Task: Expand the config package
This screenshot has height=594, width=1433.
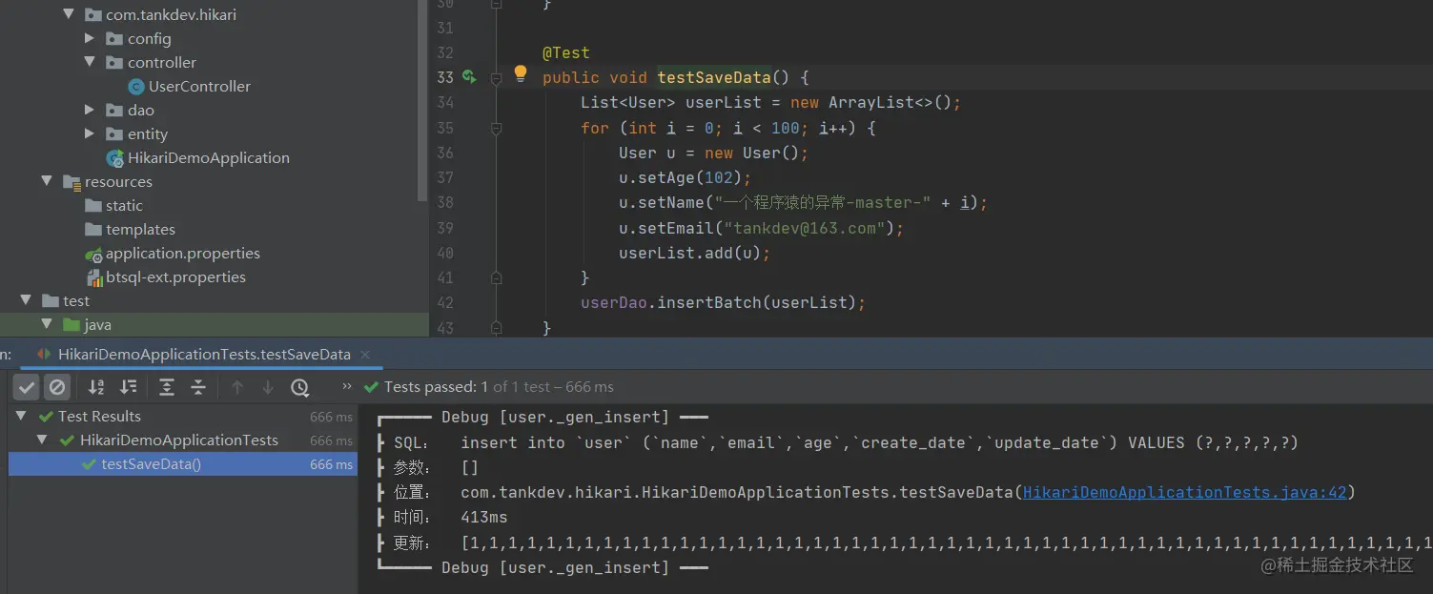Action: (x=90, y=38)
